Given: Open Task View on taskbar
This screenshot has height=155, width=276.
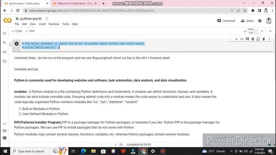Looking at the screenshot, I should pyautogui.click(x=73, y=151).
